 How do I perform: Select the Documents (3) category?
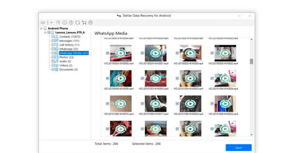coord(68,70)
